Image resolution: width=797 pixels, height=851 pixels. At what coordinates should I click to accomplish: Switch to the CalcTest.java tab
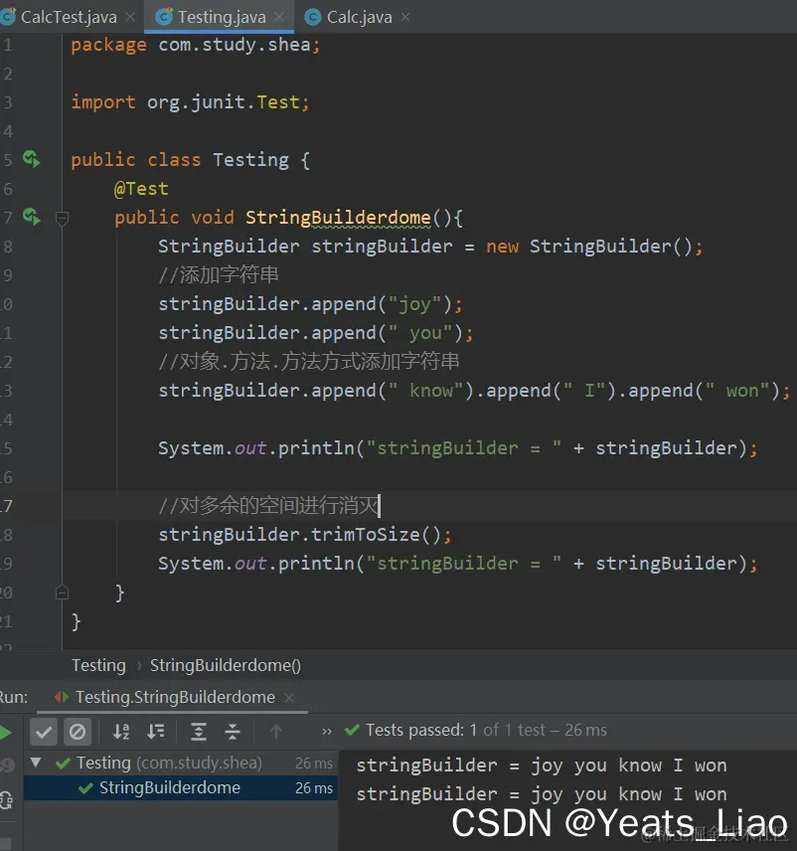tap(68, 17)
